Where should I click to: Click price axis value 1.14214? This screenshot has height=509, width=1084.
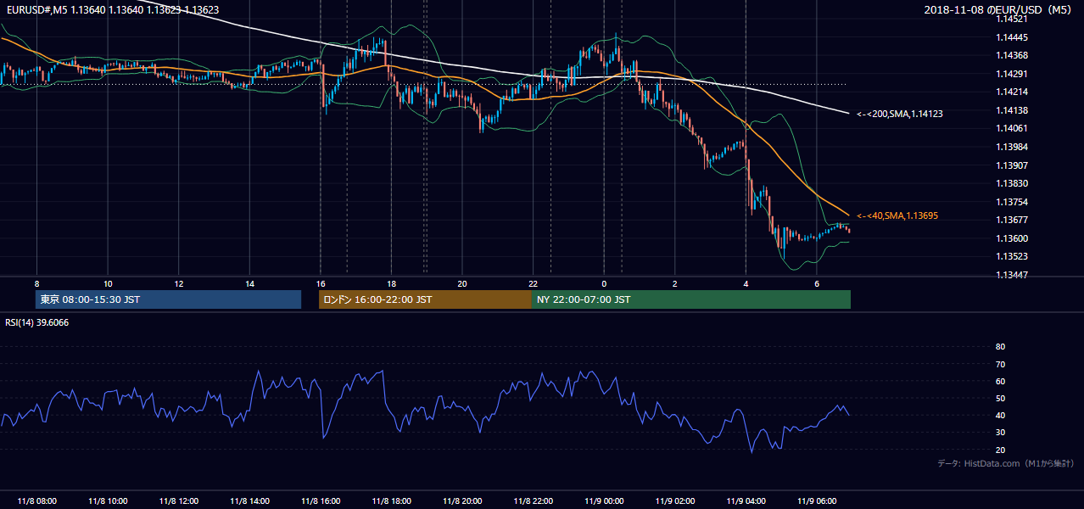pyautogui.click(x=1011, y=92)
